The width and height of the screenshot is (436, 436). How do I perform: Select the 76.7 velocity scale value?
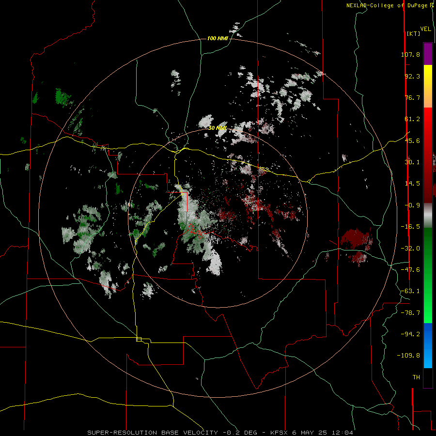[x=412, y=97]
